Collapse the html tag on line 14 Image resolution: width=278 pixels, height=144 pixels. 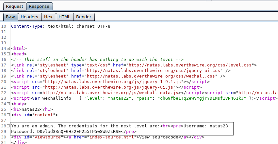tap(8, 49)
